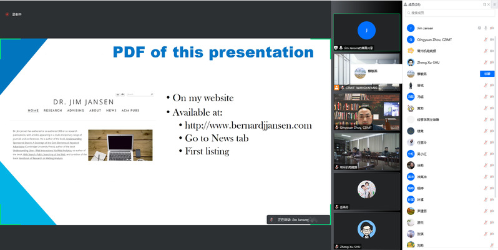Click the recording indicator icon
498x250 pixels.
[x=7, y=13]
